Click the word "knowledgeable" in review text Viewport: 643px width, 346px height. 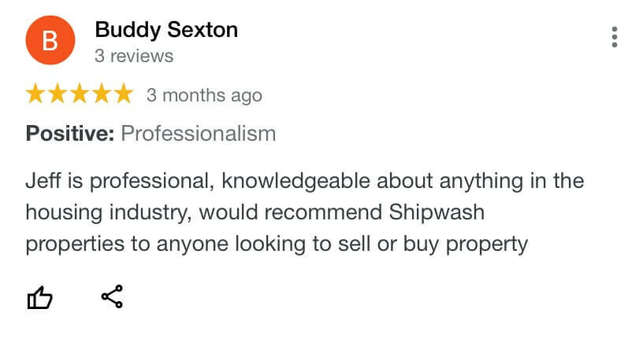(x=295, y=182)
